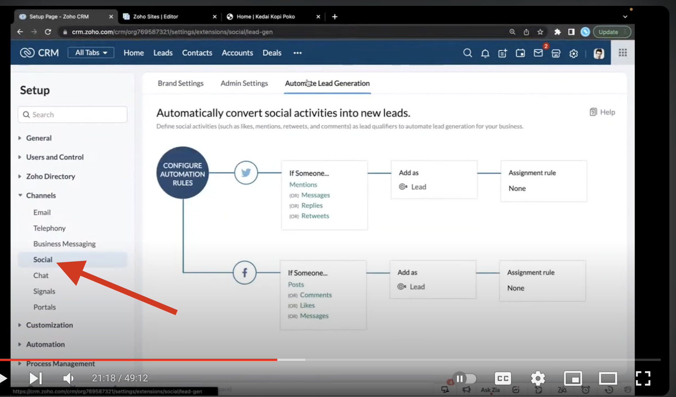Screen dimensions: 676x397
Task: Mute video with speaker icon
Action: [x=68, y=378]
